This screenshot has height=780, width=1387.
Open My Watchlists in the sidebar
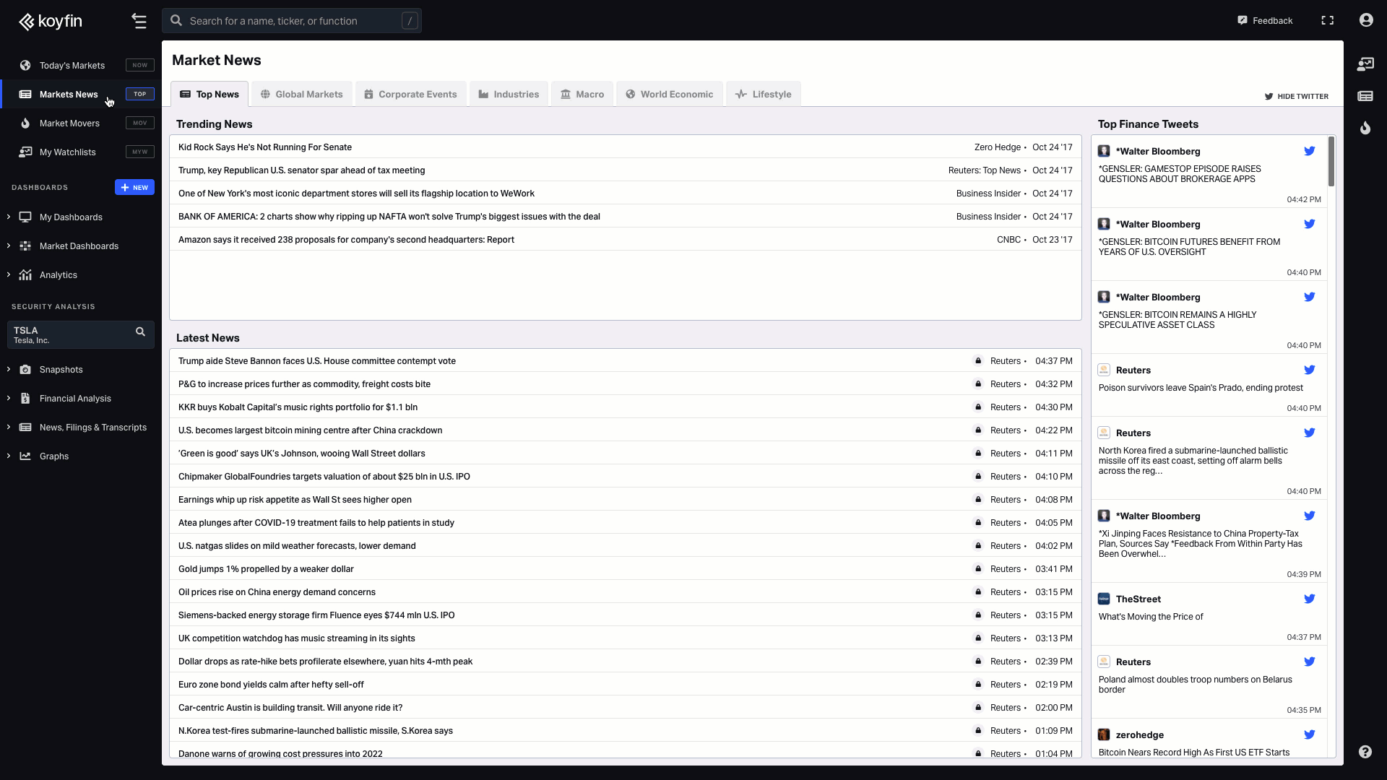tap(81, 152)
